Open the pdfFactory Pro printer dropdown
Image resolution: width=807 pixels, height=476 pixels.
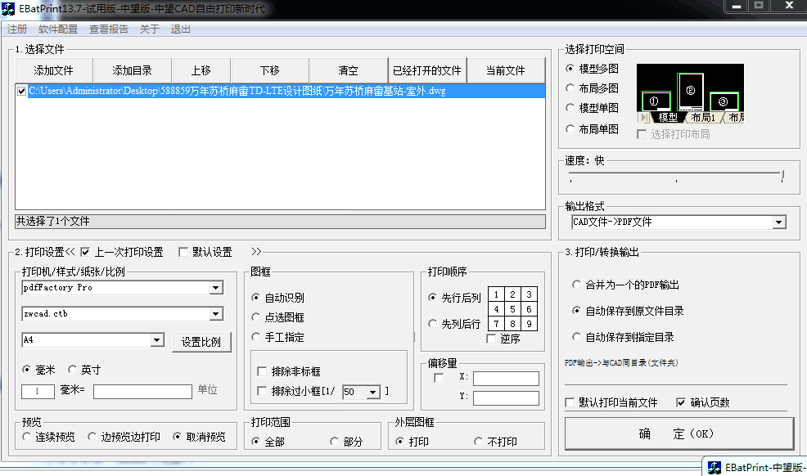pos(216,287)
